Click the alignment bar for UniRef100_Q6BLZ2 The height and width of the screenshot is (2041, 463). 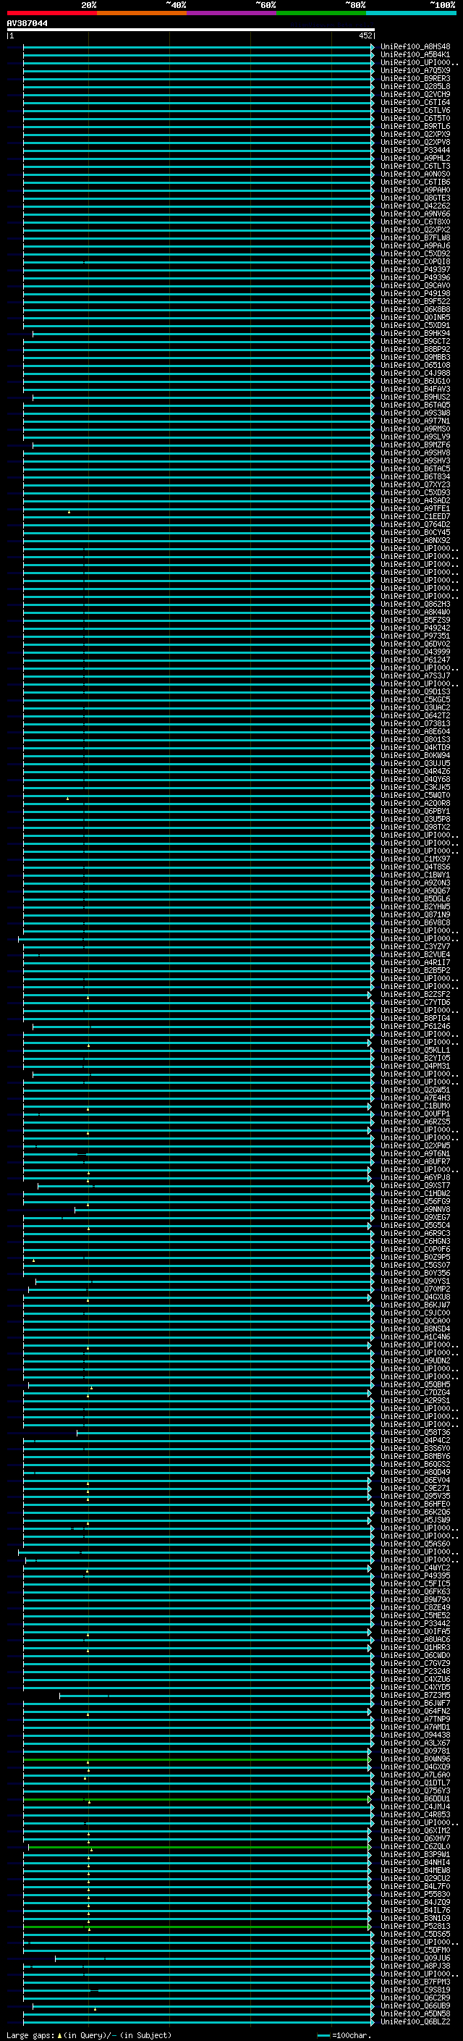point(199,2022)
